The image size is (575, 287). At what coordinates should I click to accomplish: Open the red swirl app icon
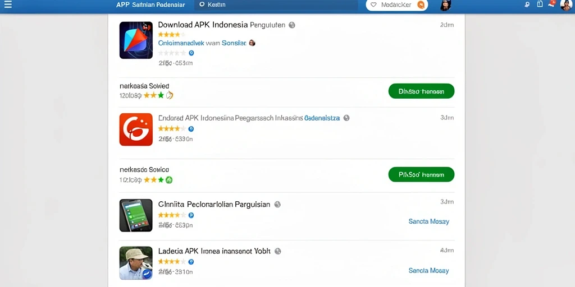coord(136,129)
